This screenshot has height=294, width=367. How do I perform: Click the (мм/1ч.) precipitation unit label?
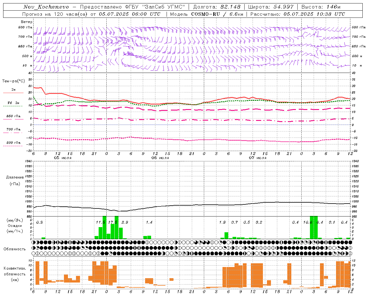click(x=15, y=231)
